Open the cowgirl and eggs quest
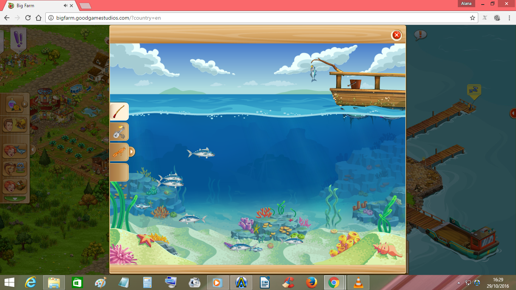This screenshot has width=516, height=290. [x=15, y=168]
